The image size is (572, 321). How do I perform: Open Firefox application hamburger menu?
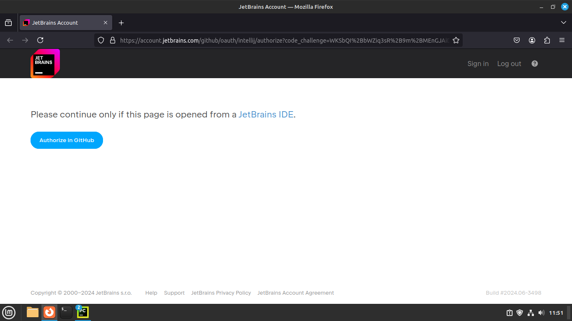pos(562,40)
